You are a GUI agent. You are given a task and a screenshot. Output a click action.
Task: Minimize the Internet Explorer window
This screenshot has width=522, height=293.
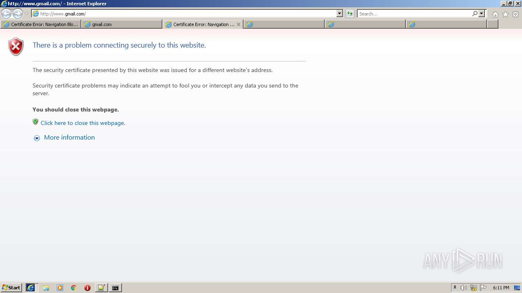(x=503, y=3)
